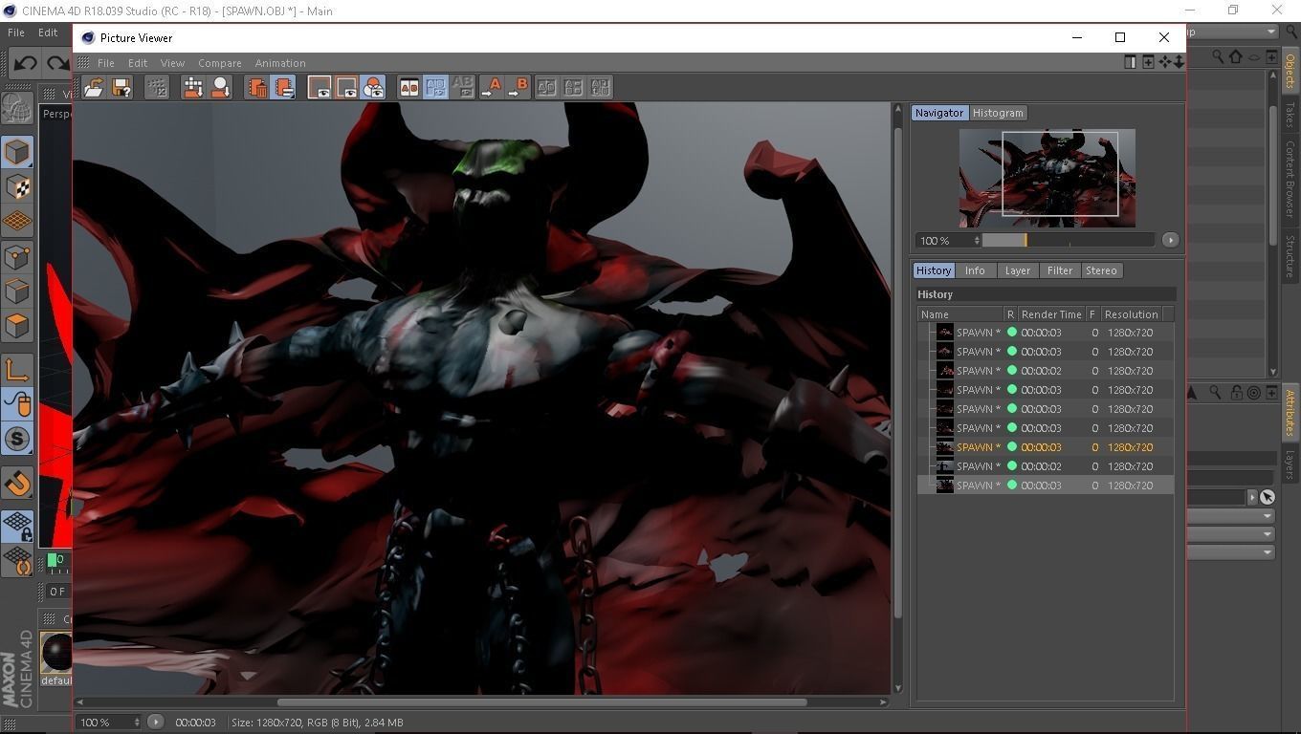Open Picture Viewer File menu
Image resolution: width=1301 pixels, height=734 pixels.
click(105, 63)
